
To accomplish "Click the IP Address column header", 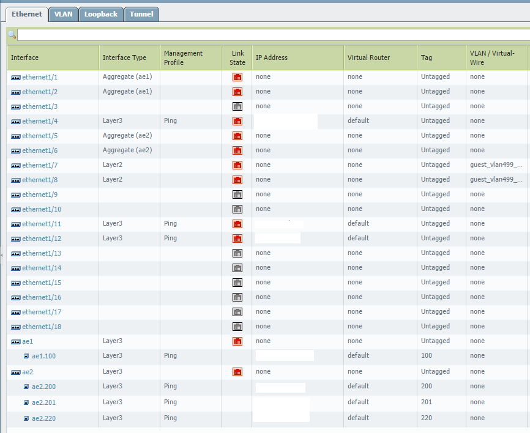I will pos(272,57).
